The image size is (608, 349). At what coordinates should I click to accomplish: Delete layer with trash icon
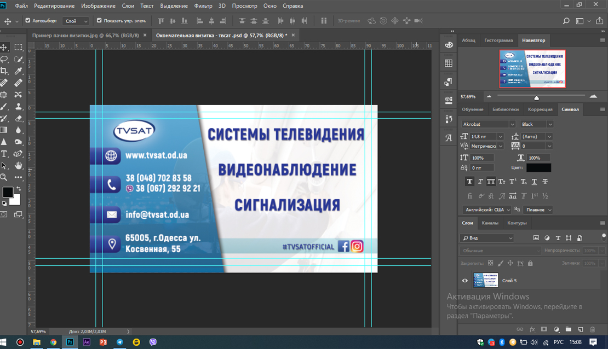coord(593,329)
